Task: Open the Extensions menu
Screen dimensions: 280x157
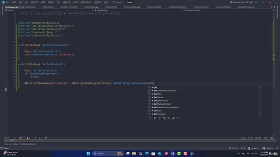Action: [x=86, y=2]
